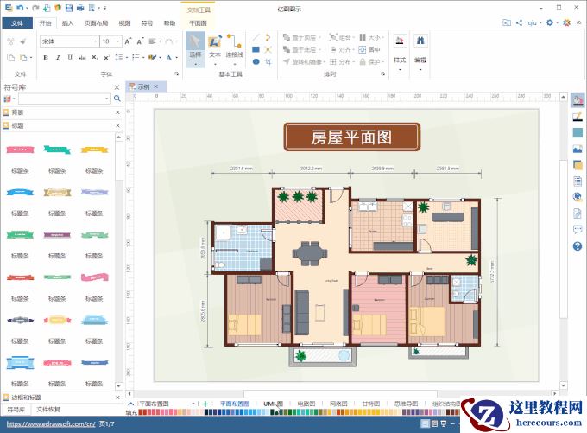Switch to the 视图 view tab
Image resolution: width=587 pixels, height=433 pixels.
click(x=124, y=23)
